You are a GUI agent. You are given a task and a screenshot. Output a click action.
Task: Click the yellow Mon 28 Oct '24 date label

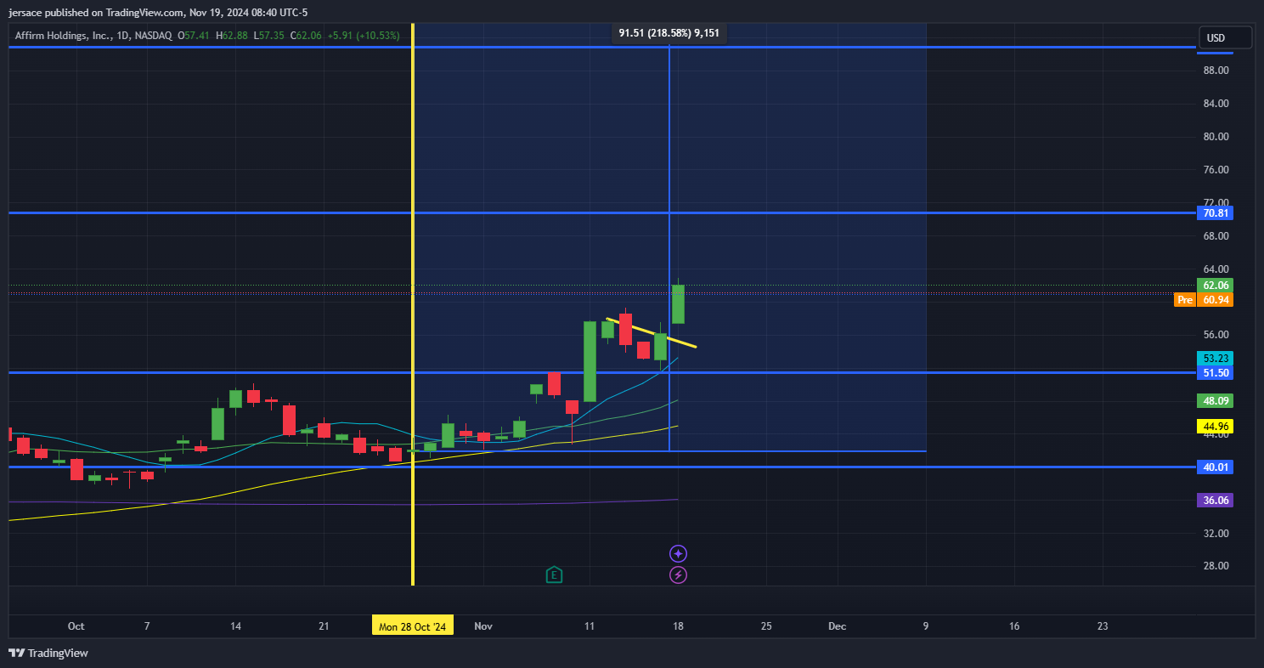click(x=413, y=626)
